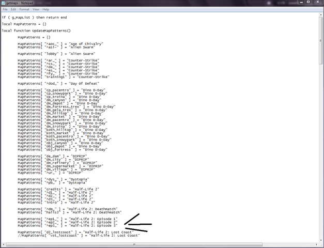Click the Notepad icon in title bar

(3, 3)
